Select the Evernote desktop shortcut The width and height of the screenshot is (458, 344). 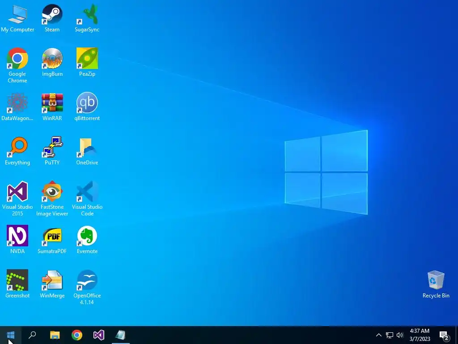(87, 240)
